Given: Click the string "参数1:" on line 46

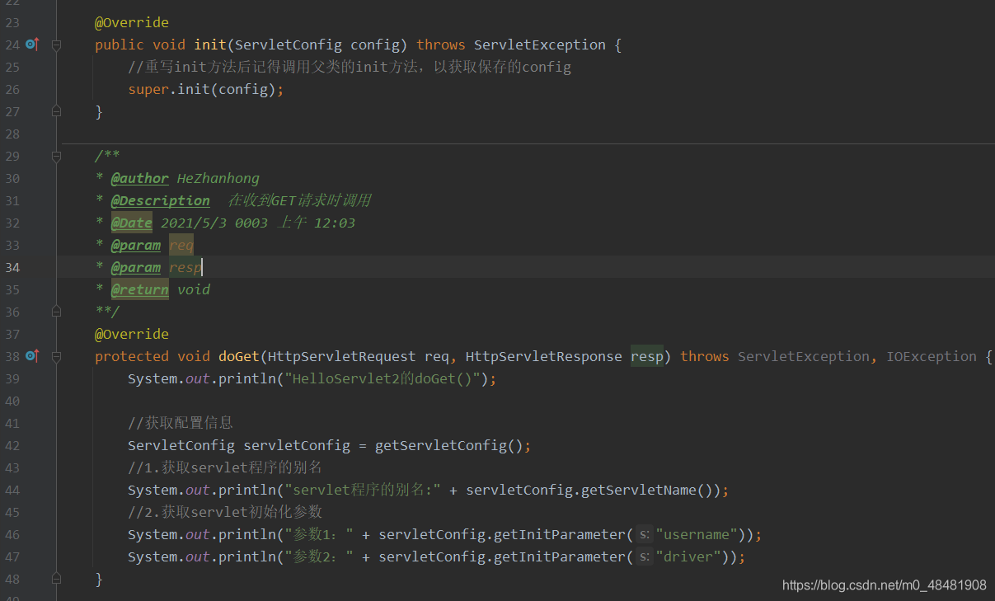Looking at the screenshot, I should pos(319,534).
